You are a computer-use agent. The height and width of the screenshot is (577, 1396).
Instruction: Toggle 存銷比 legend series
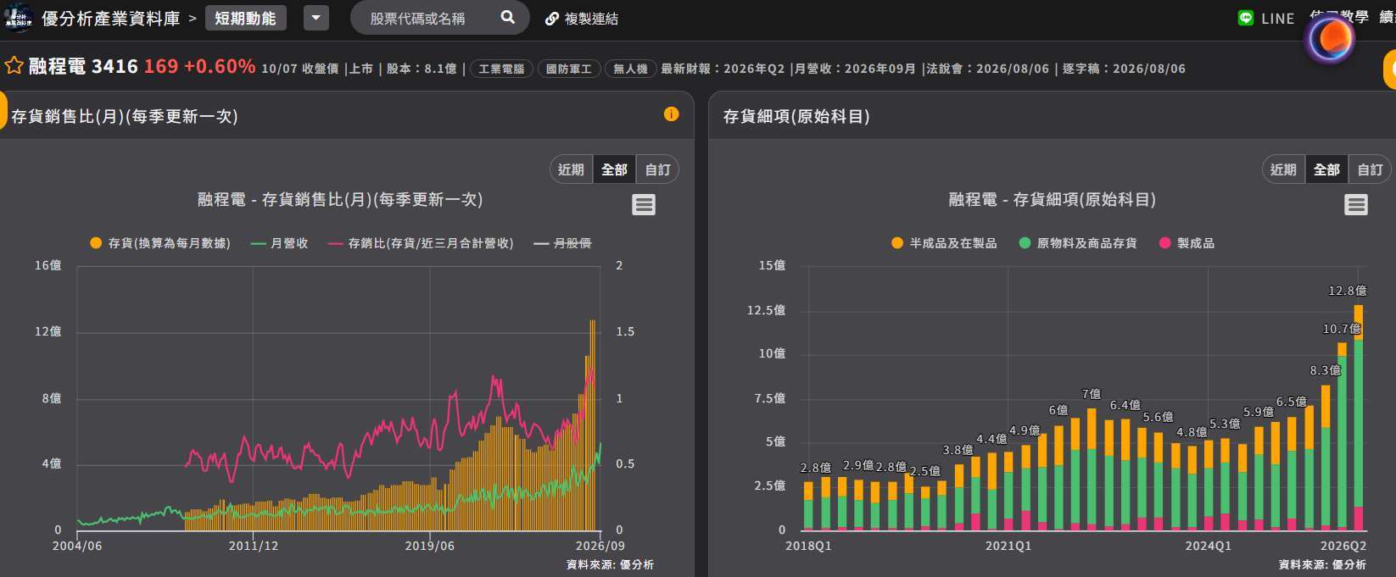click(x=421, y=243)
